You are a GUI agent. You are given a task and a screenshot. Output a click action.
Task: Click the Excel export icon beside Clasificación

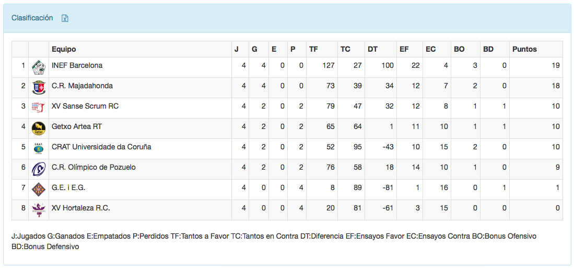point(65,18)
